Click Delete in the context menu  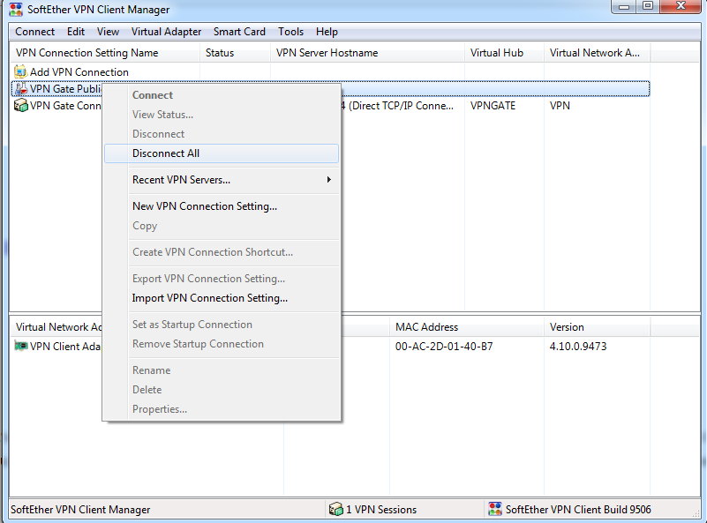[x=222, y=390]
